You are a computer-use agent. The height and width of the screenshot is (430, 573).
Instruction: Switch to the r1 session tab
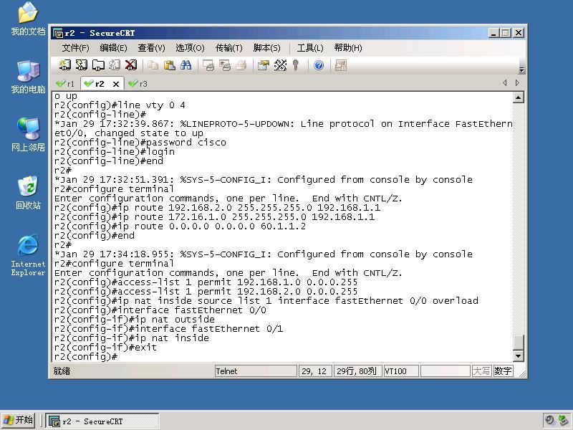(x=65, y=84)
